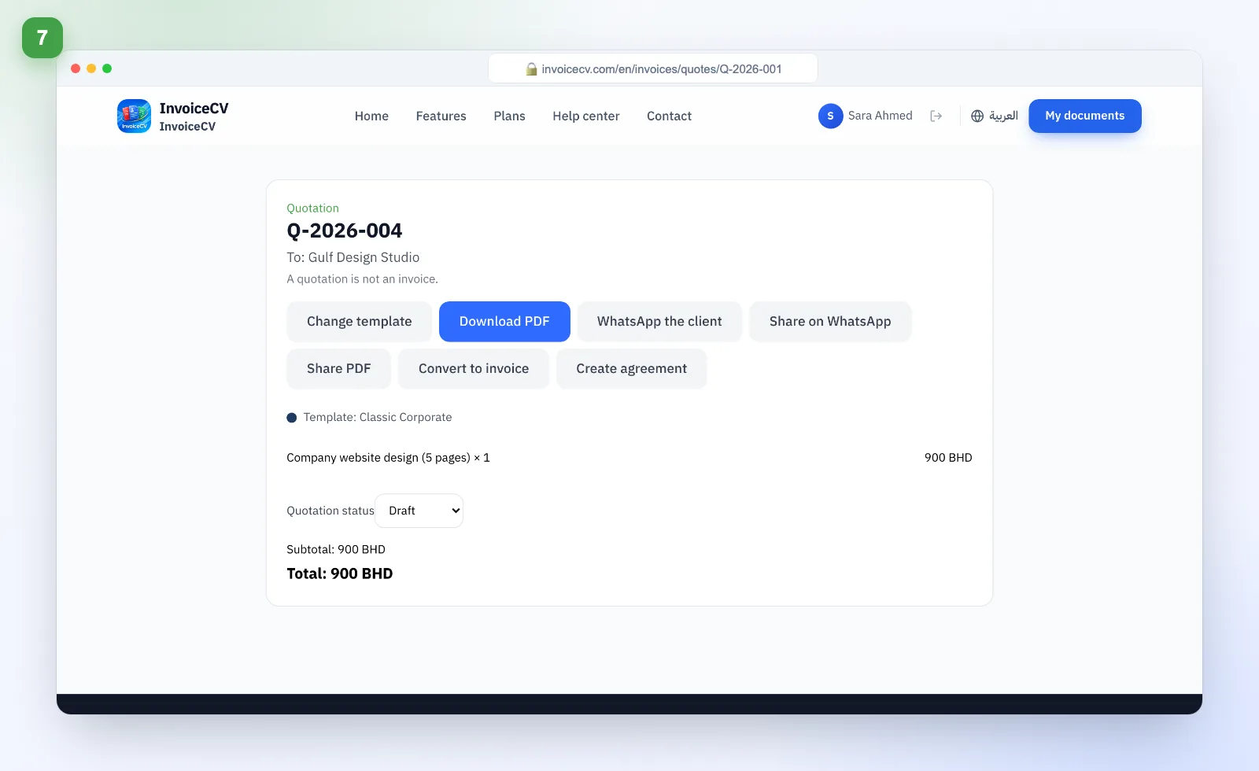Click the Sara Ahmed avatar circle

(x=830, y=116)
